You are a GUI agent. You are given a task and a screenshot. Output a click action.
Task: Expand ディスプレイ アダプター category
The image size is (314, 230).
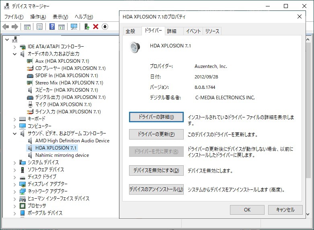[14, 185]
